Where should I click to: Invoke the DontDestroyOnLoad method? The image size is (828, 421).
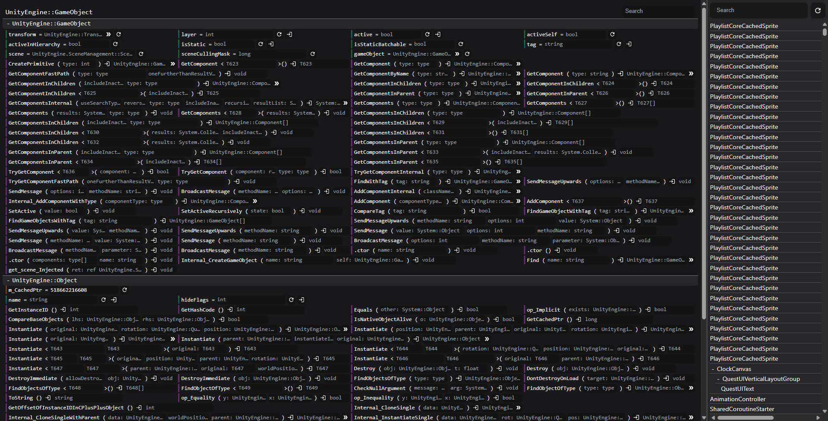coord(666,378)
